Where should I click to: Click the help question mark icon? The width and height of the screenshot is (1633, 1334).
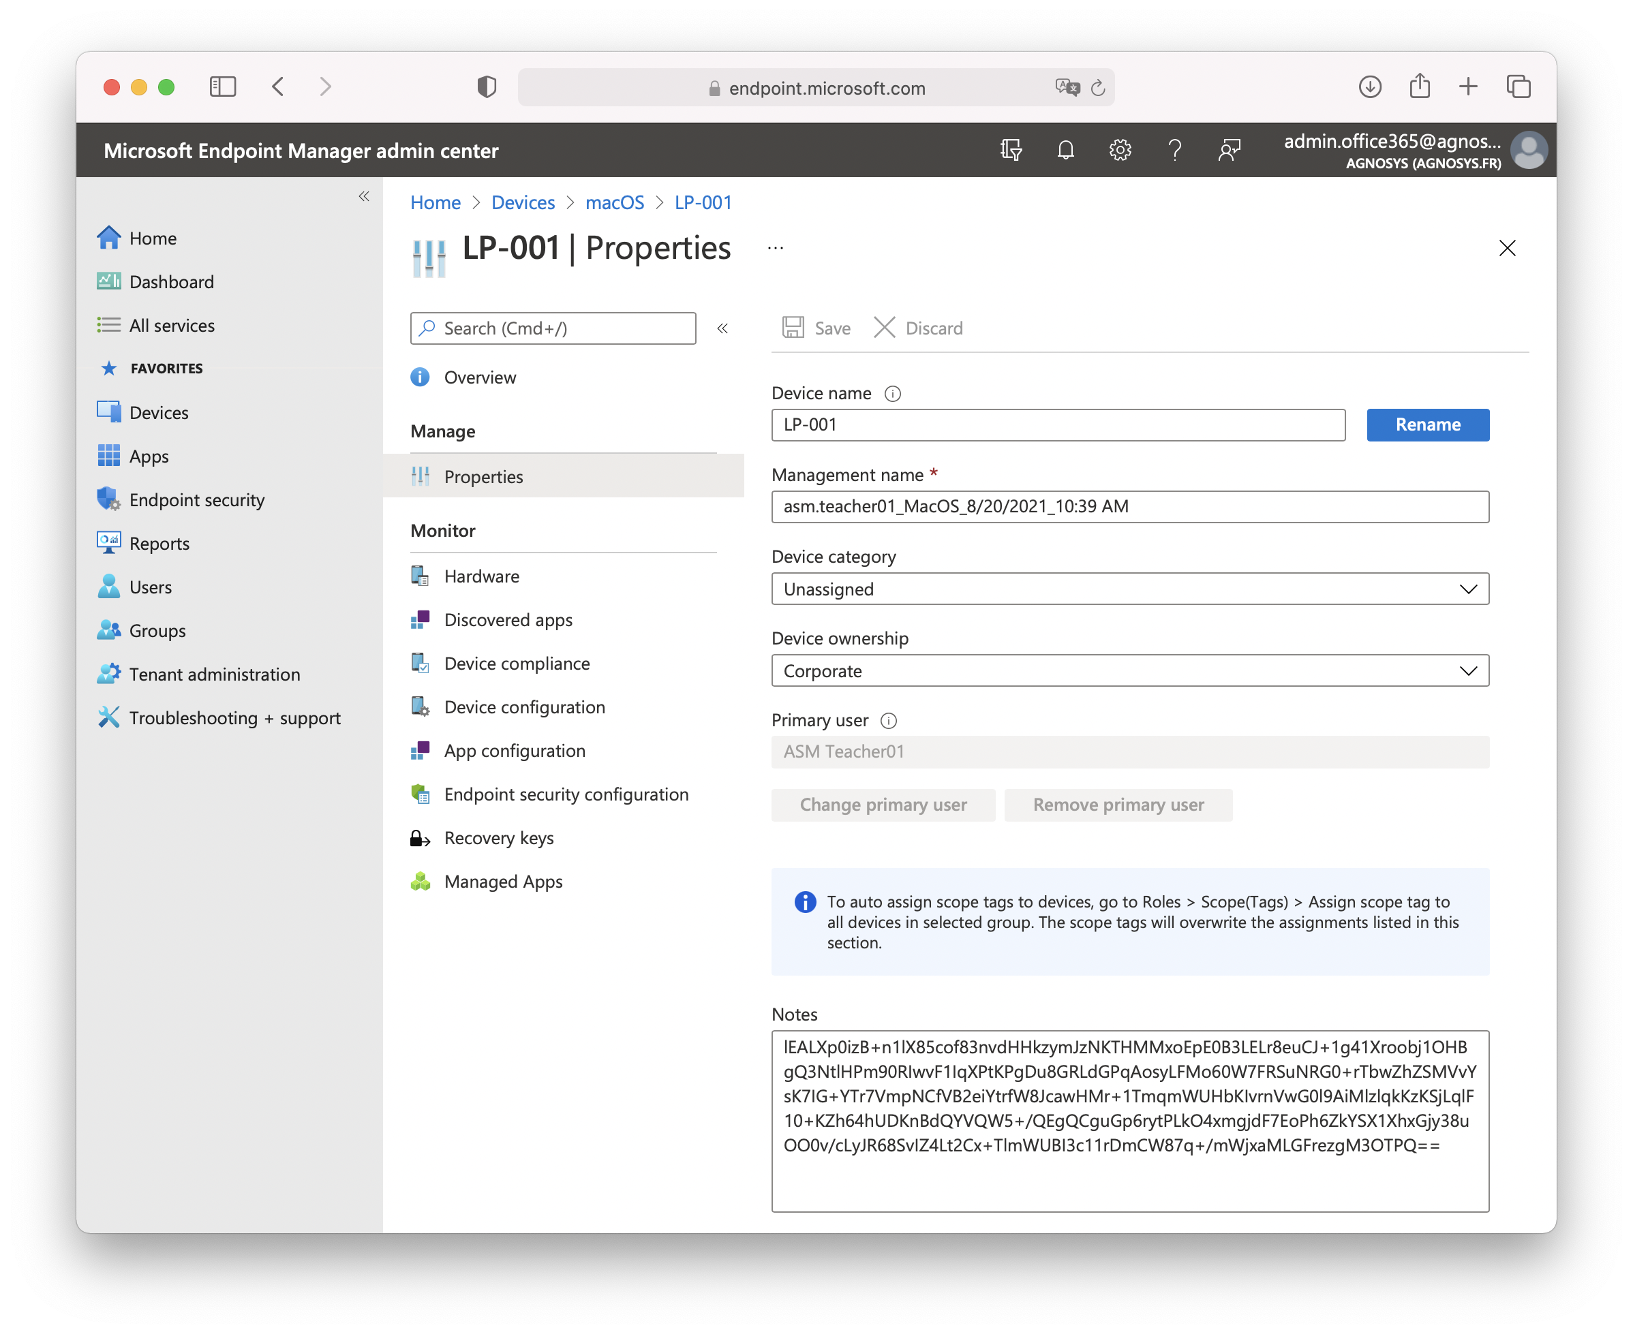(x=1174, y=150)
